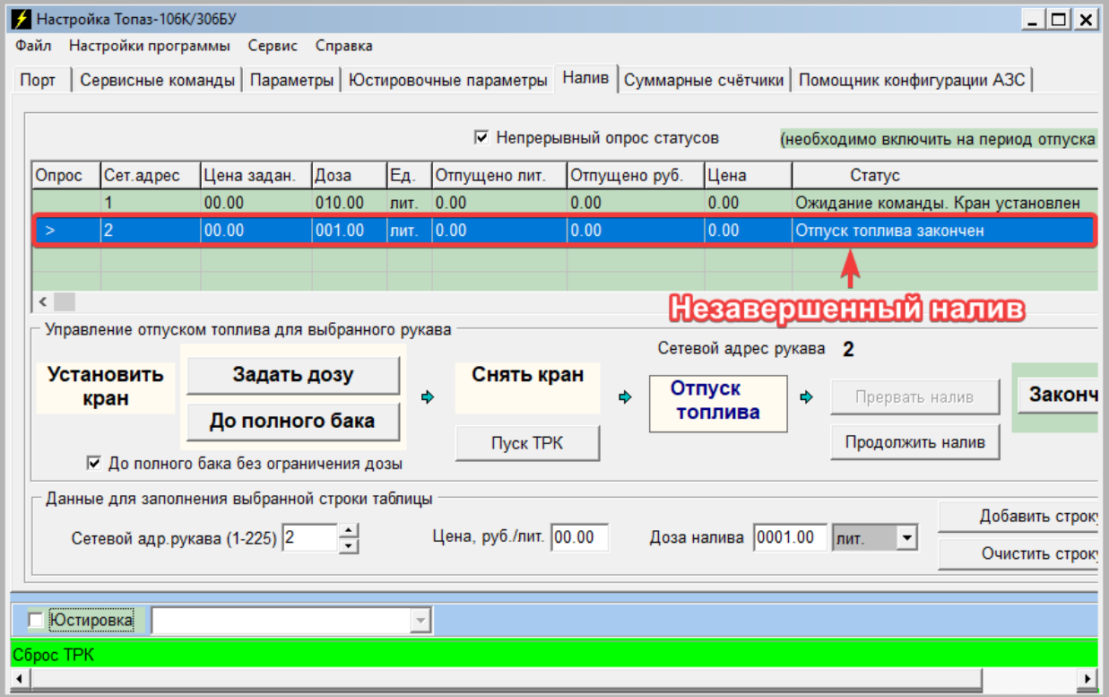
Task: Open the Сервис menu
Action: [x=273, y=46]
